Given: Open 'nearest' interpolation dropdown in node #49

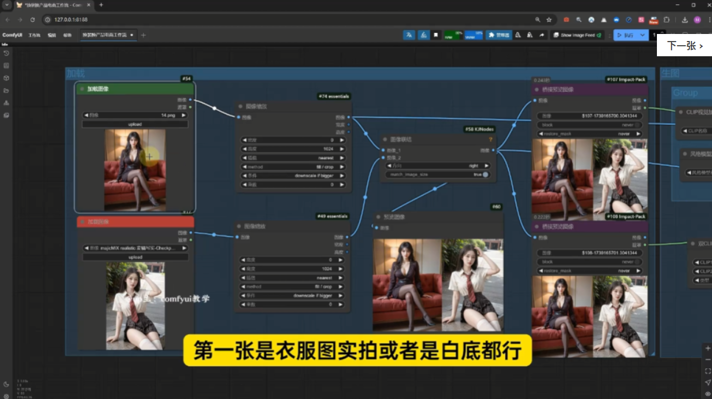Looking at the screenshot, I should pos(293,278).
